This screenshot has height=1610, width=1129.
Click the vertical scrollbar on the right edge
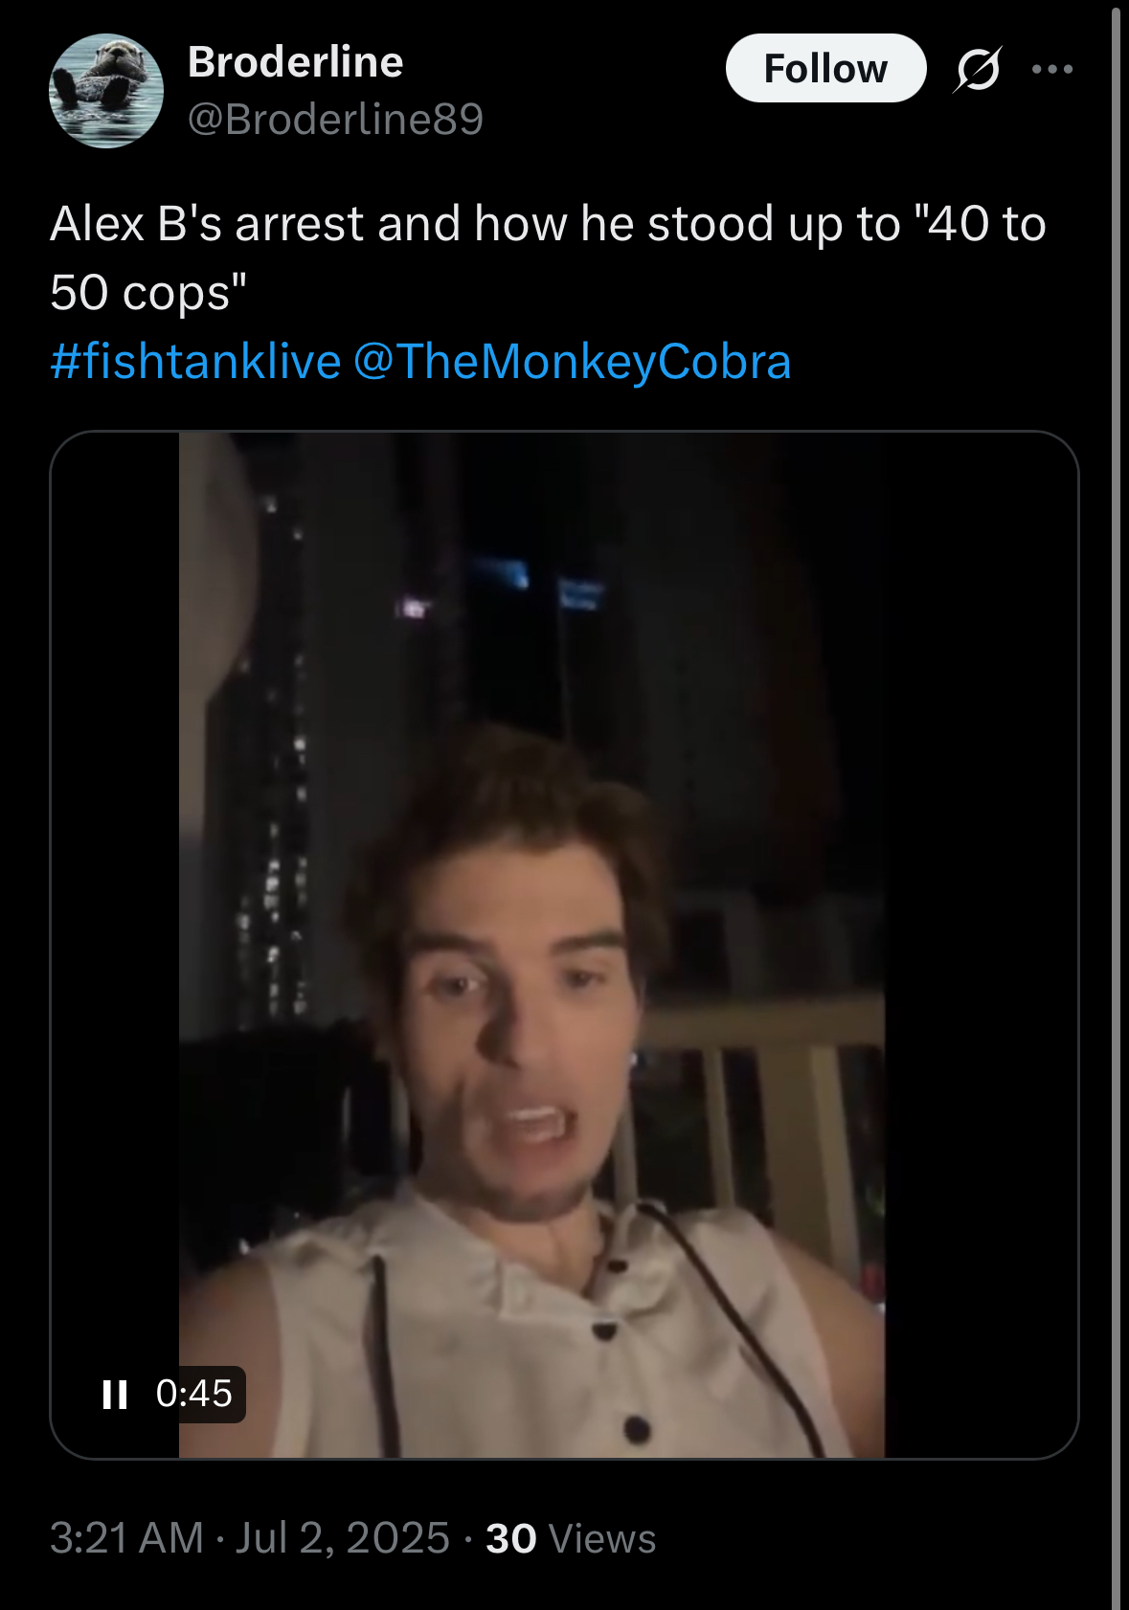tap(1116, 805)
